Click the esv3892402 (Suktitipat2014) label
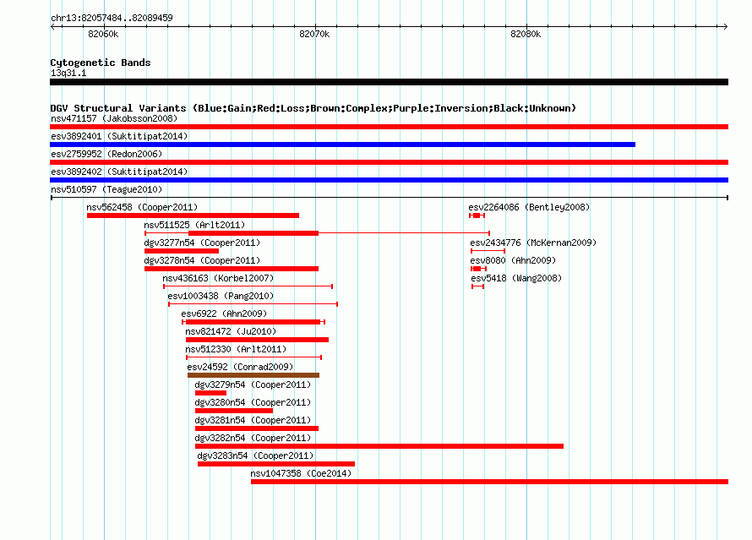Screen dimensions: 752x540 [119, 172]
